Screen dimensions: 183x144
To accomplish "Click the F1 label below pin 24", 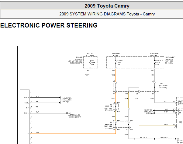I will pyautogui.click(x=174, y=127).
